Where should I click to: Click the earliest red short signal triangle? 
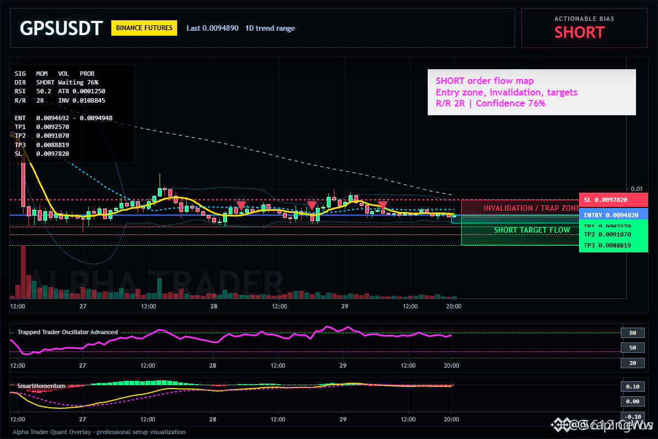(241, 206)
